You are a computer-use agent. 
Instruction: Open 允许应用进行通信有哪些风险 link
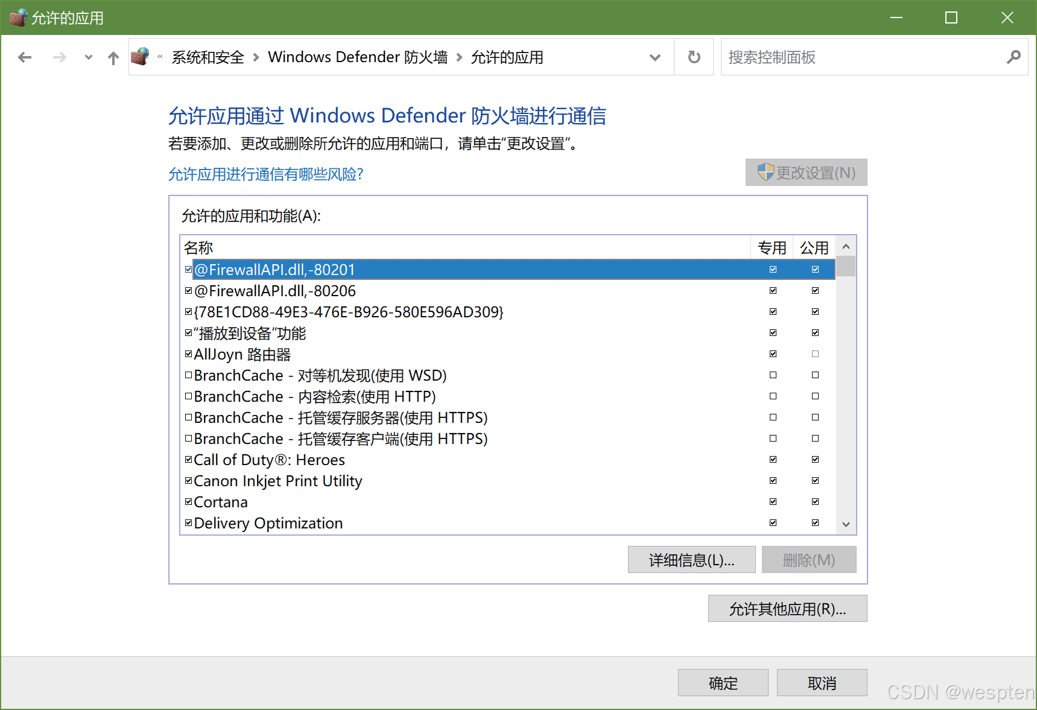point(265,174)
